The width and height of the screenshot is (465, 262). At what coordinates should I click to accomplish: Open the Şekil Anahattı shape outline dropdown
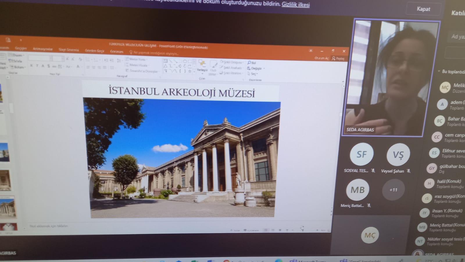[x=231, y=68]
